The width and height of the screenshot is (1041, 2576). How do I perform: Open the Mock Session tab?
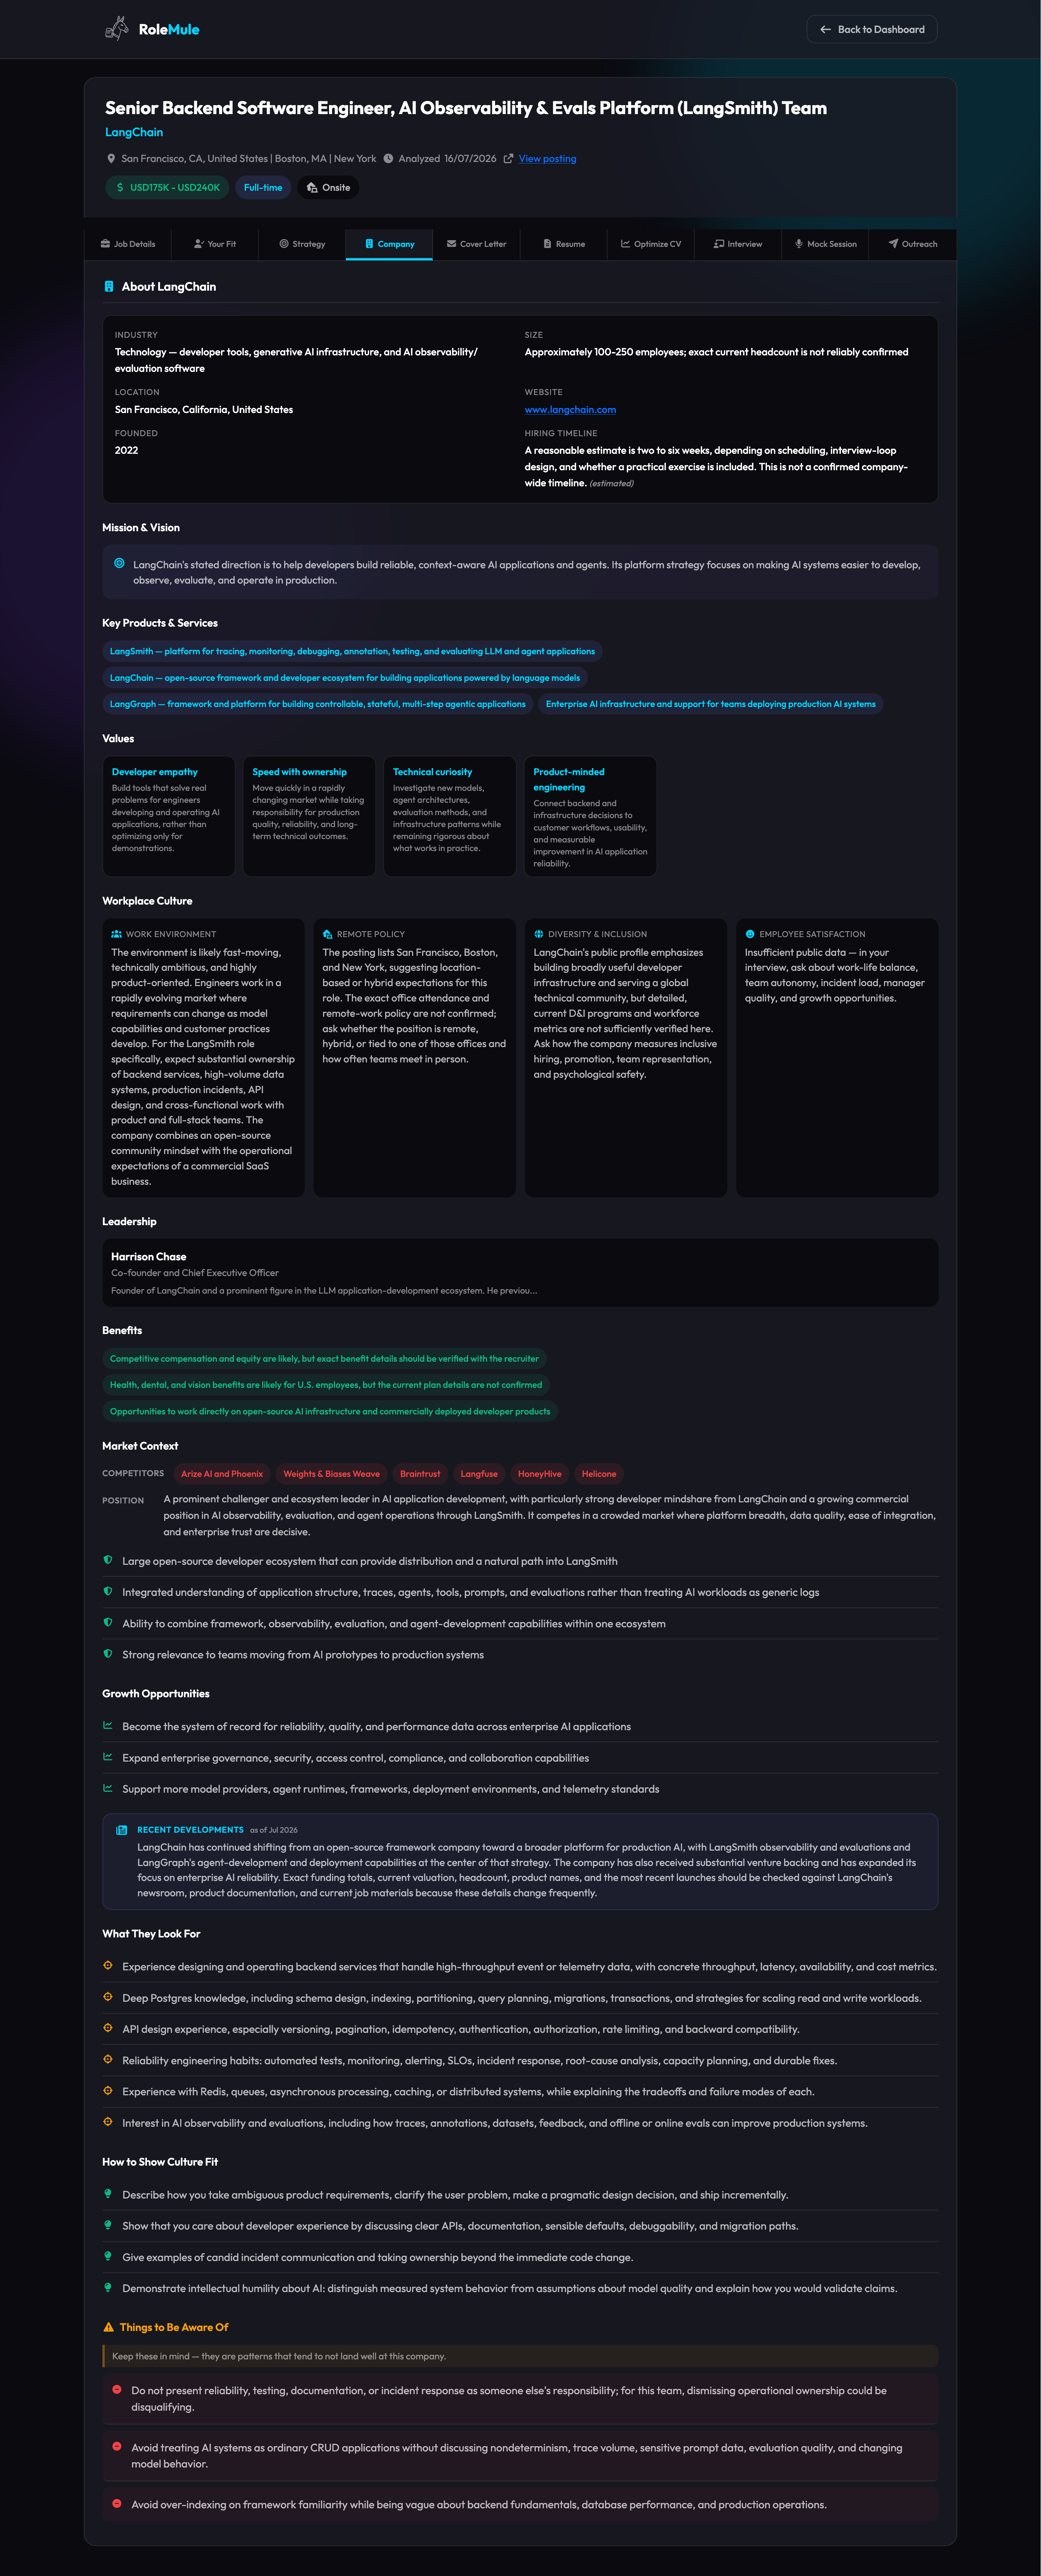[x=824, y=244]
